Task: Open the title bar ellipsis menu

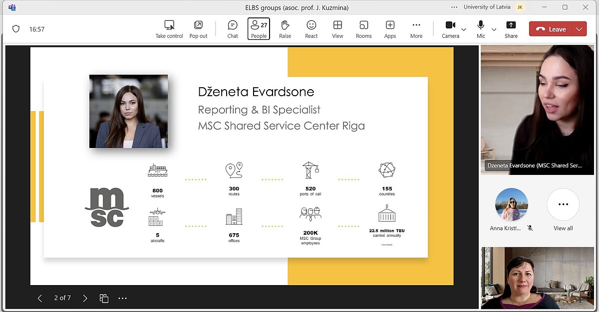Action: 454,7
